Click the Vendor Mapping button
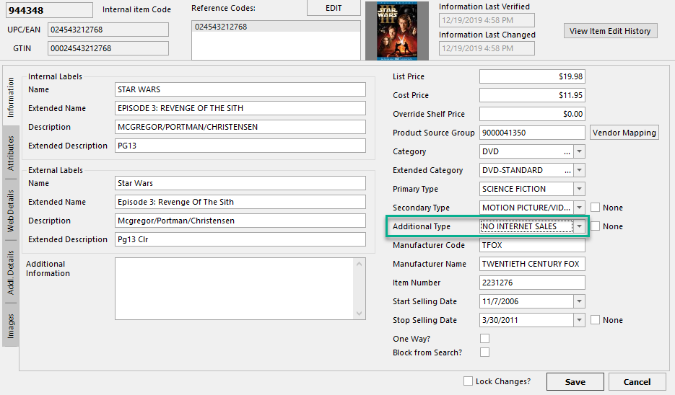This screenshot has width=675, height=395. pos(624,133)
